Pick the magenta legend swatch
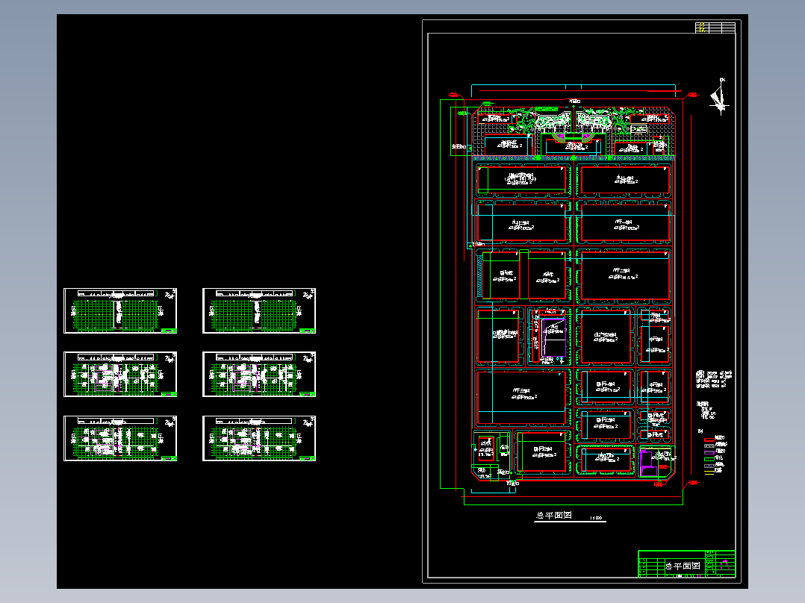Image resolution: width=805 pixels, height=603 pixels. (x=709, y=453)
